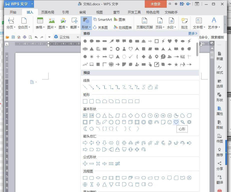Choose the lightning bolt shape in basic shapes
This screenshot has width=231, height=192.
pyautogui.click(x=182, y=122)
